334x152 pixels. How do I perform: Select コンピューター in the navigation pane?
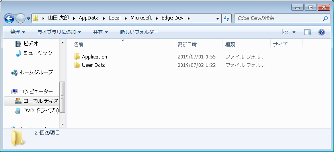tap(36, 92)
